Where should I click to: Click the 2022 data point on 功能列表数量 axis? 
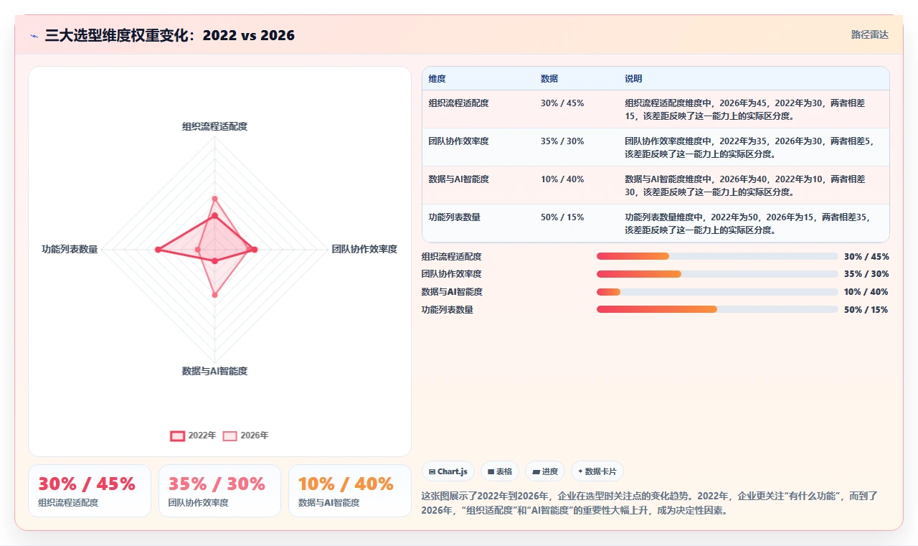coord(158,250)
